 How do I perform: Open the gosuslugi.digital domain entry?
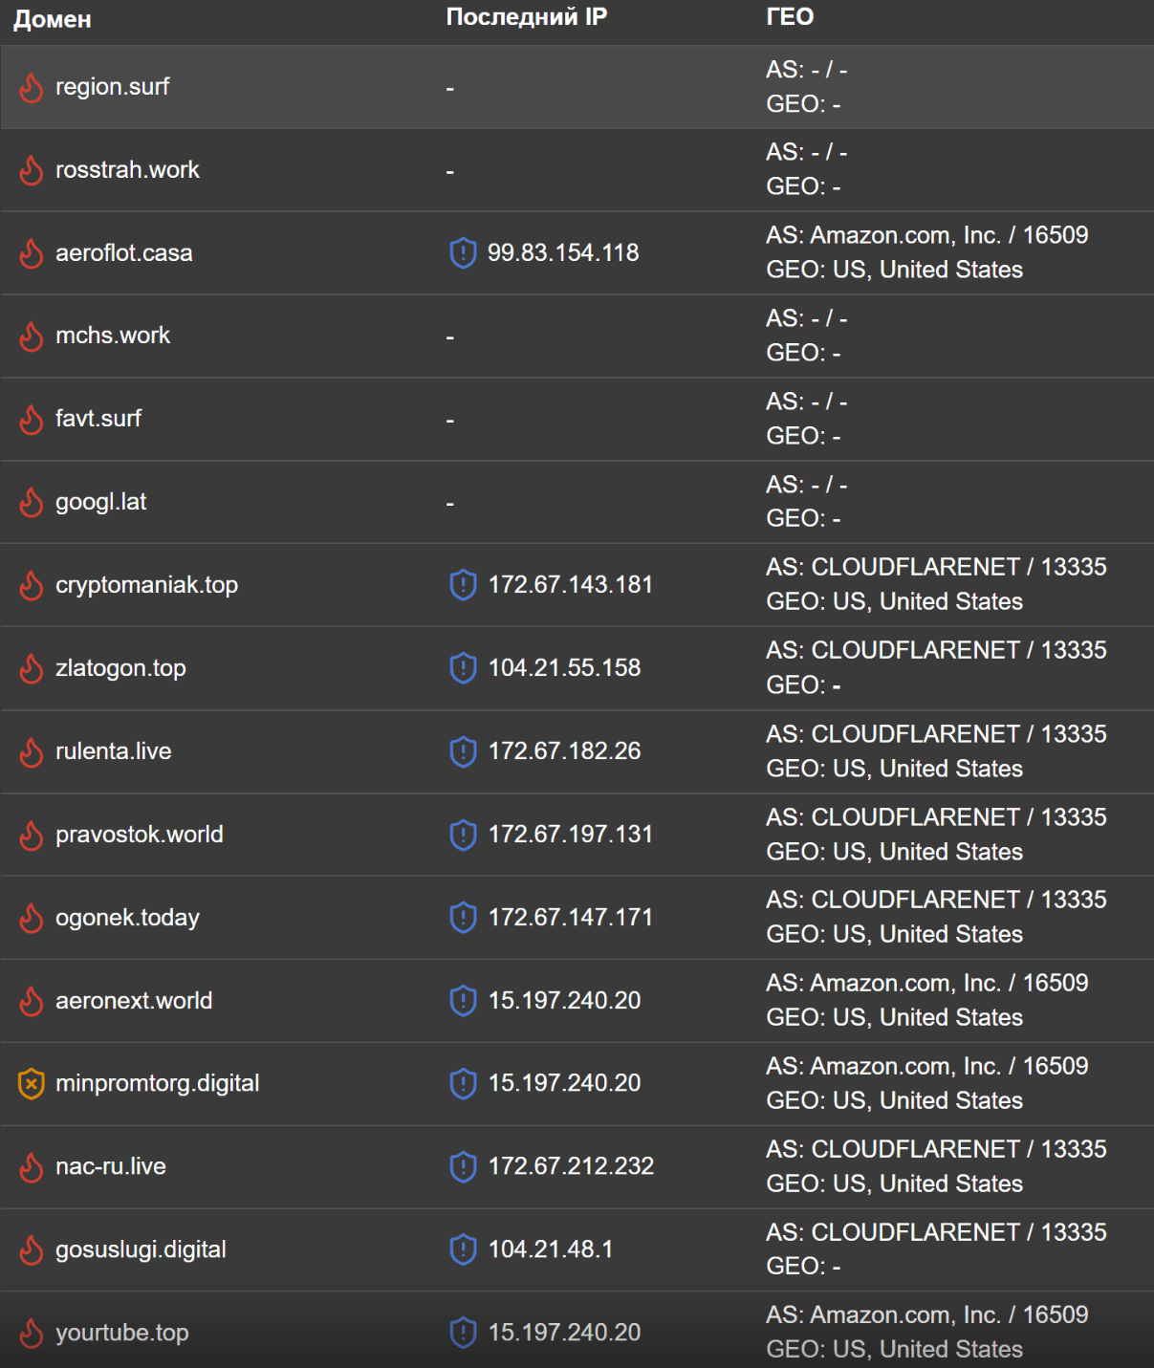click(142, 1249)
